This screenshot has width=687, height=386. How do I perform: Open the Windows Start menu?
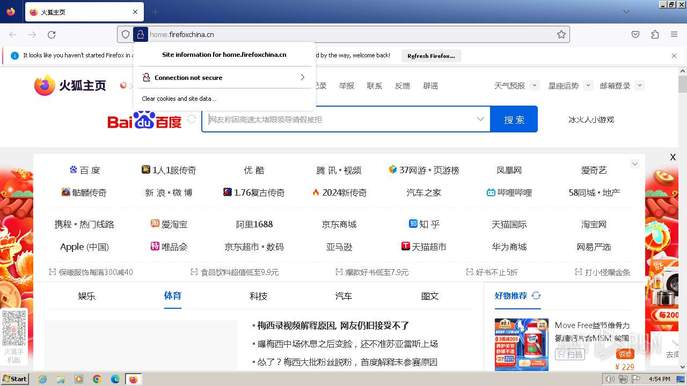(x=15, y=378)
